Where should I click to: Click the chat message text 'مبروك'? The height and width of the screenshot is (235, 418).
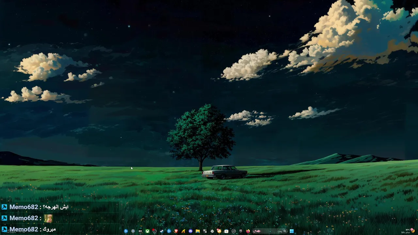tap(49, 229)
